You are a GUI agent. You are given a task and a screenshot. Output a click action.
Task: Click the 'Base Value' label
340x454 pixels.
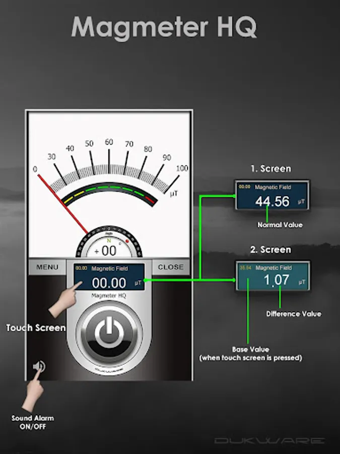[x=250, y=349]
